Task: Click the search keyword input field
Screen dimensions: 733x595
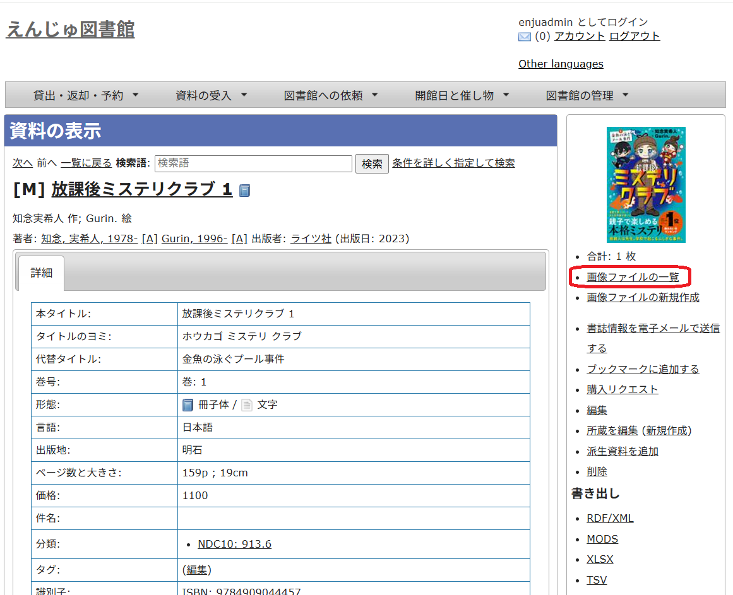Action: [x=253, y=163]
